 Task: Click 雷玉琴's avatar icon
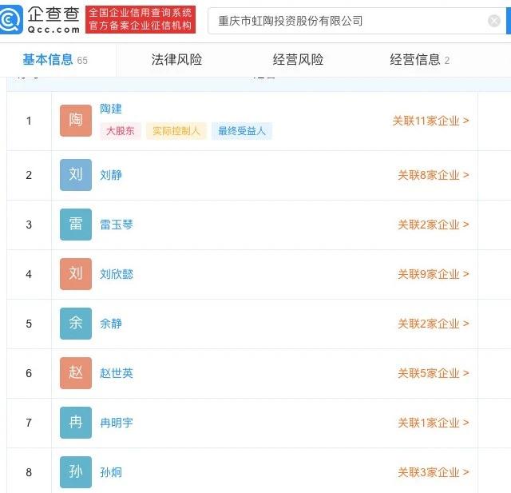pos(76,225)
